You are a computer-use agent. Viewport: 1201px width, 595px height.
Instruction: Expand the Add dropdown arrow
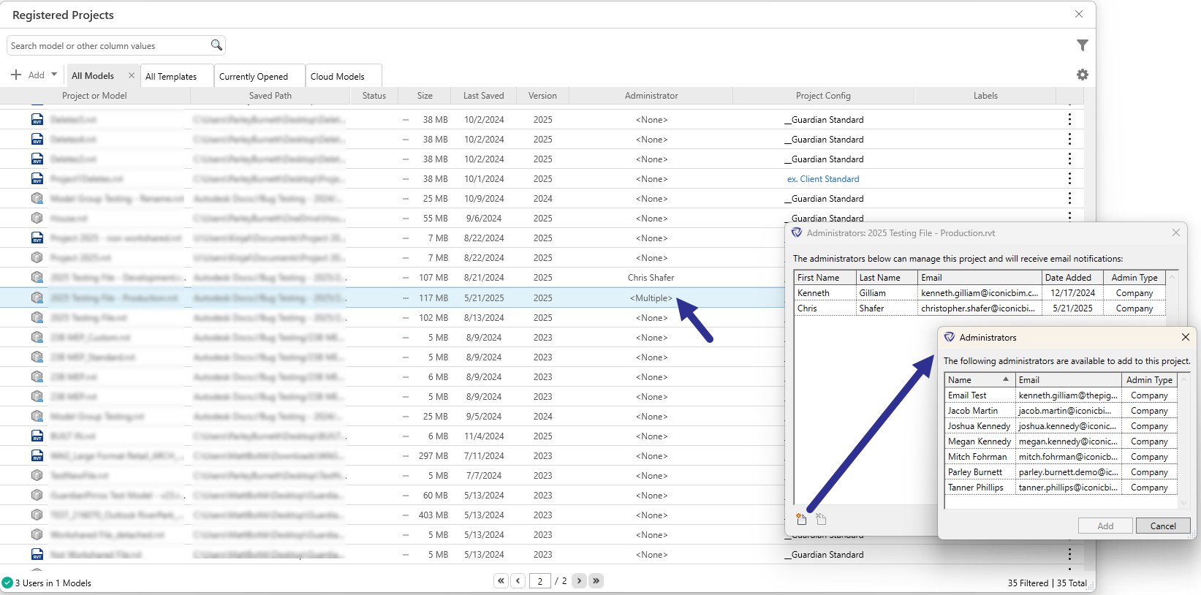pyautogui.click(x=54, y=75)
